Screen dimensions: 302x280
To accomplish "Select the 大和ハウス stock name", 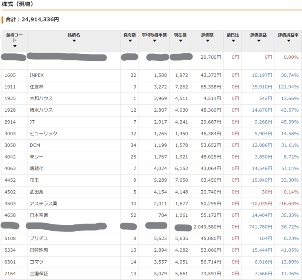I will pyautogui.click(x=41, y=98).
